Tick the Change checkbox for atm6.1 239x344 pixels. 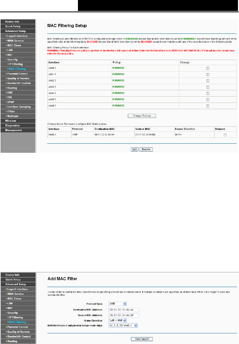[208, 106]
